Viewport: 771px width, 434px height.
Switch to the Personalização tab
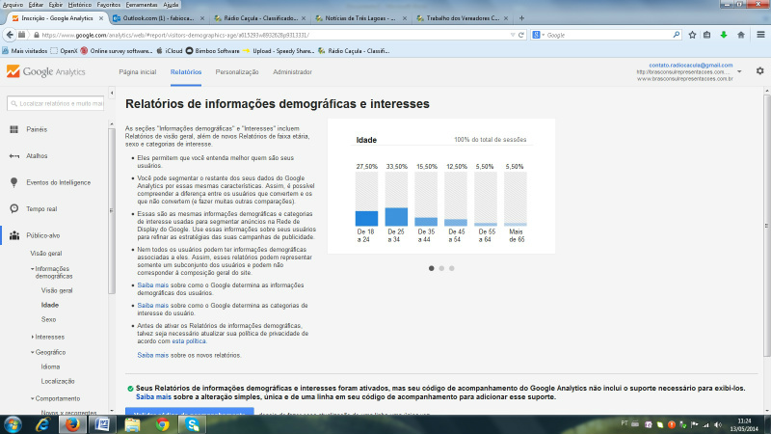[x=236, y=72]
